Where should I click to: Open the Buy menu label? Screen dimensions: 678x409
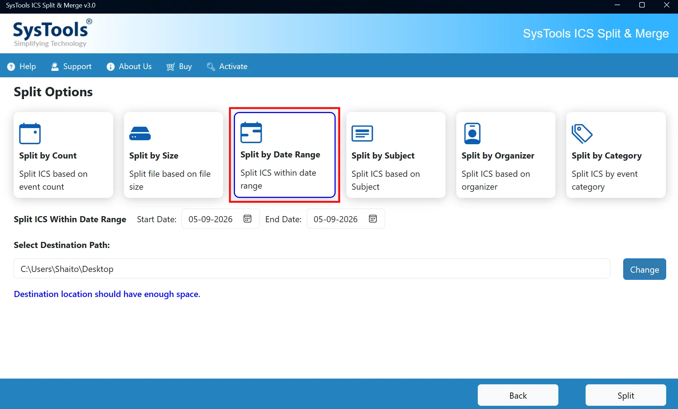point(186,67)
